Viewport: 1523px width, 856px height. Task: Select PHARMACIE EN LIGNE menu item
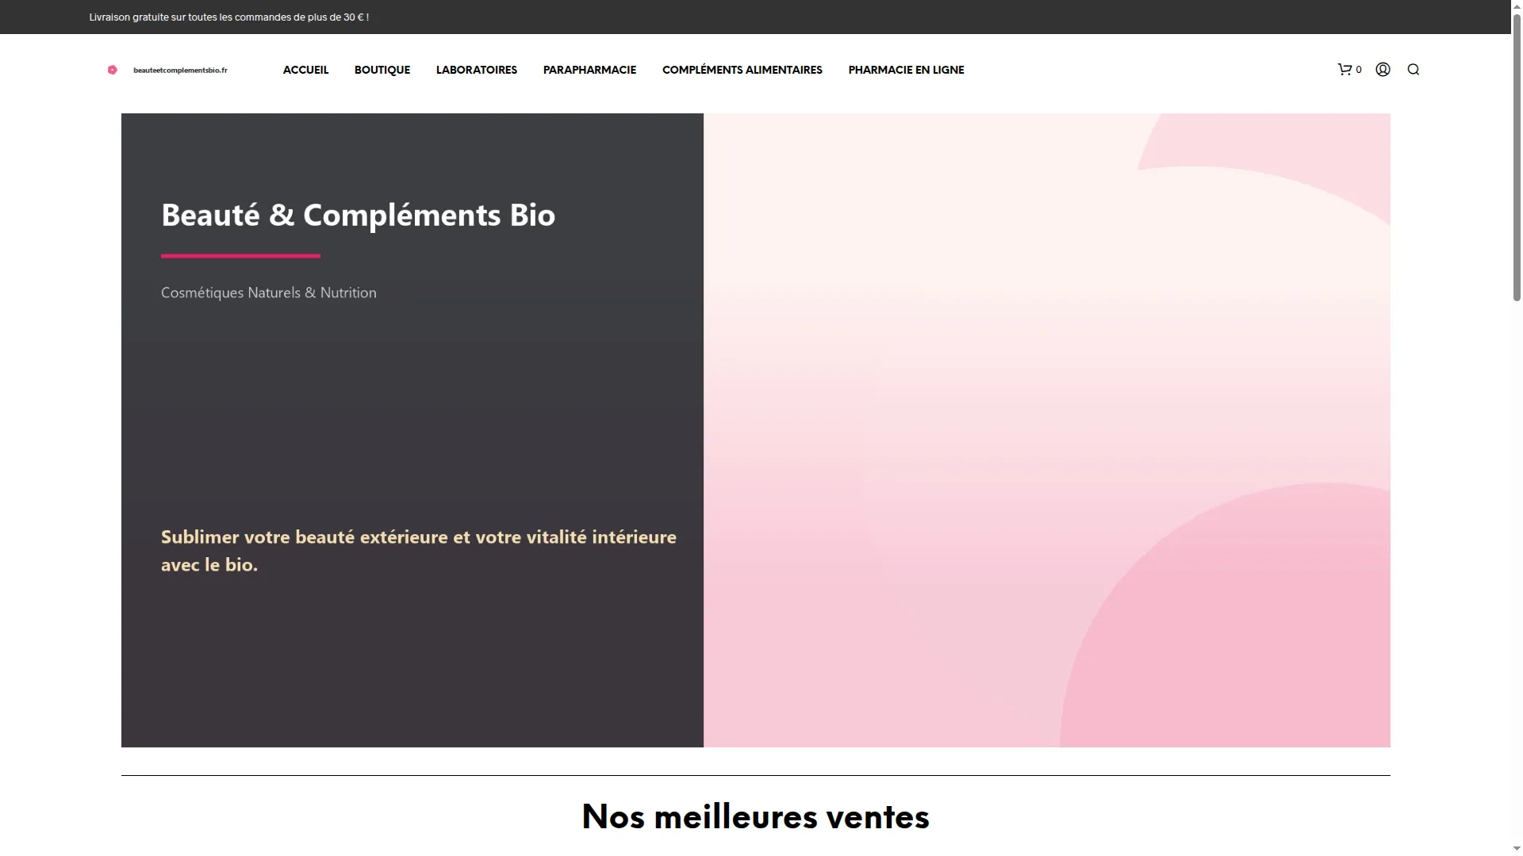point(906,70)
